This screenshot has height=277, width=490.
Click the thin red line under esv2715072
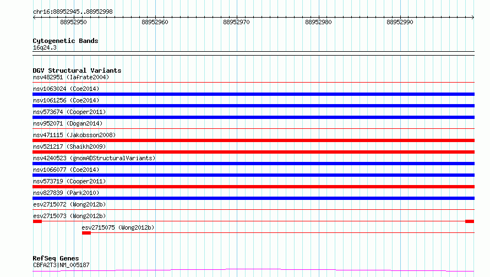pos(253,209)
